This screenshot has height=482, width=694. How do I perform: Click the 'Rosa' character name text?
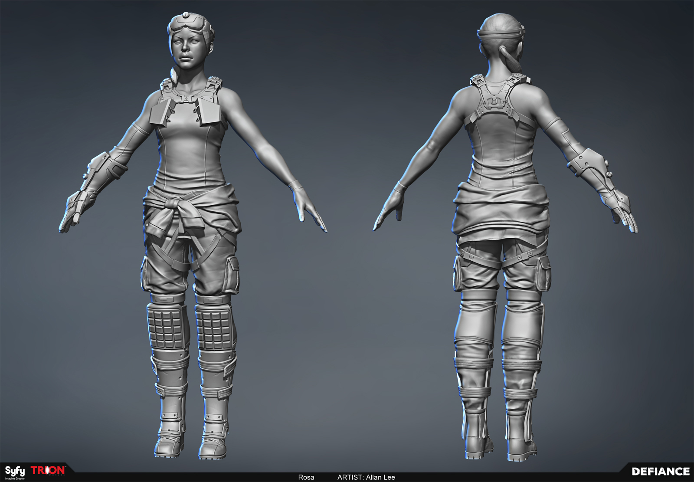[306, 477]
